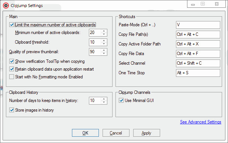This screenshot has width=228, height=143.
Task: Click Minimum number of active clipboards label
Action: pyautogui.click(x=48, y=33)
